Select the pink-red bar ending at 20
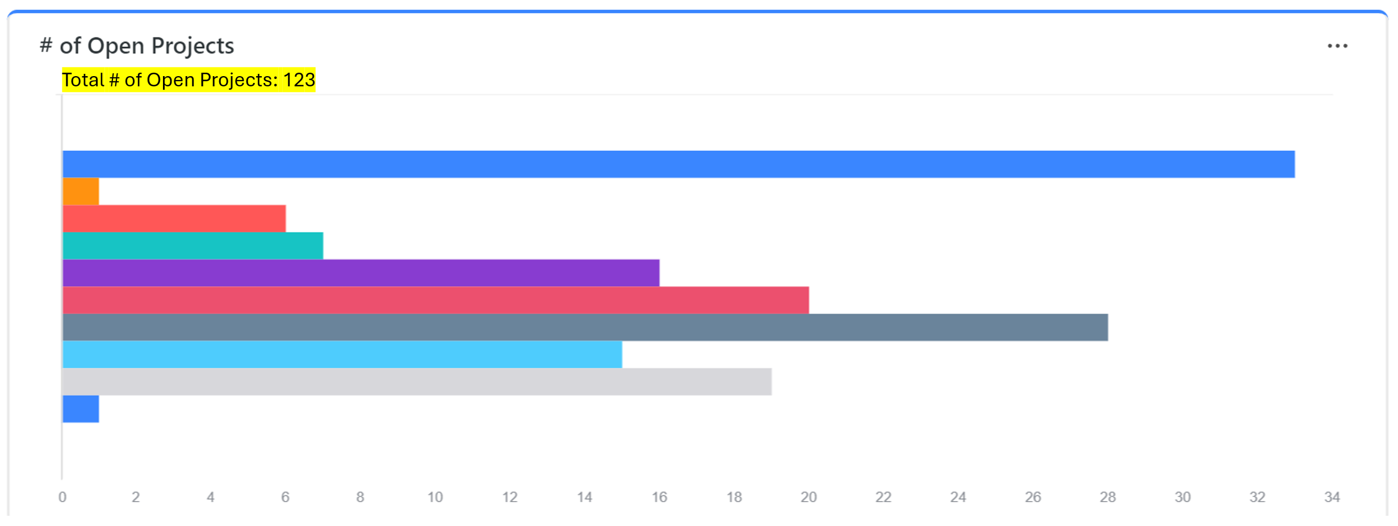Image resolution: width=1398 pixels, height=526 pixels. (x=436, y=300)
